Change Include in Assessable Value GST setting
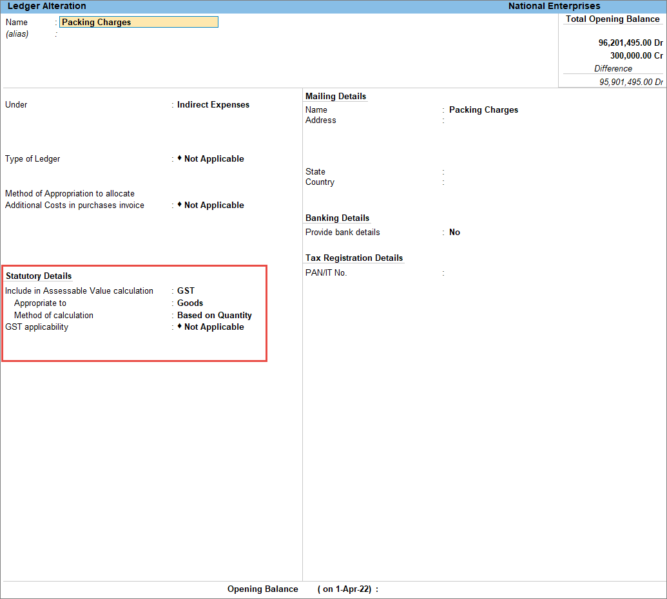 point(186,290)
